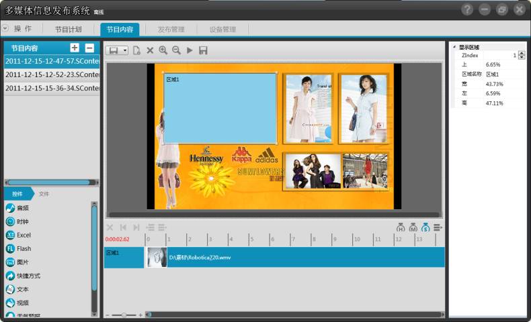Increase the ZIndex value
Screen dimensions: 531x322
tap(522, 53)
